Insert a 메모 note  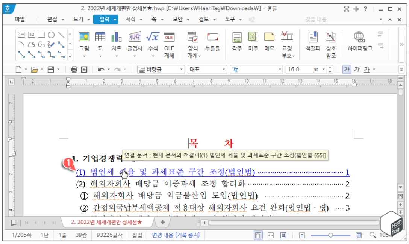[x=269, y=41]
